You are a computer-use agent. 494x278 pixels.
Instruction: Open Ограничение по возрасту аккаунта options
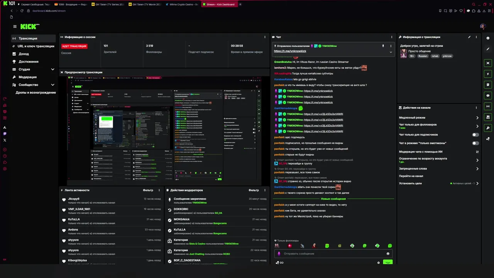click(x=439, y=160)
